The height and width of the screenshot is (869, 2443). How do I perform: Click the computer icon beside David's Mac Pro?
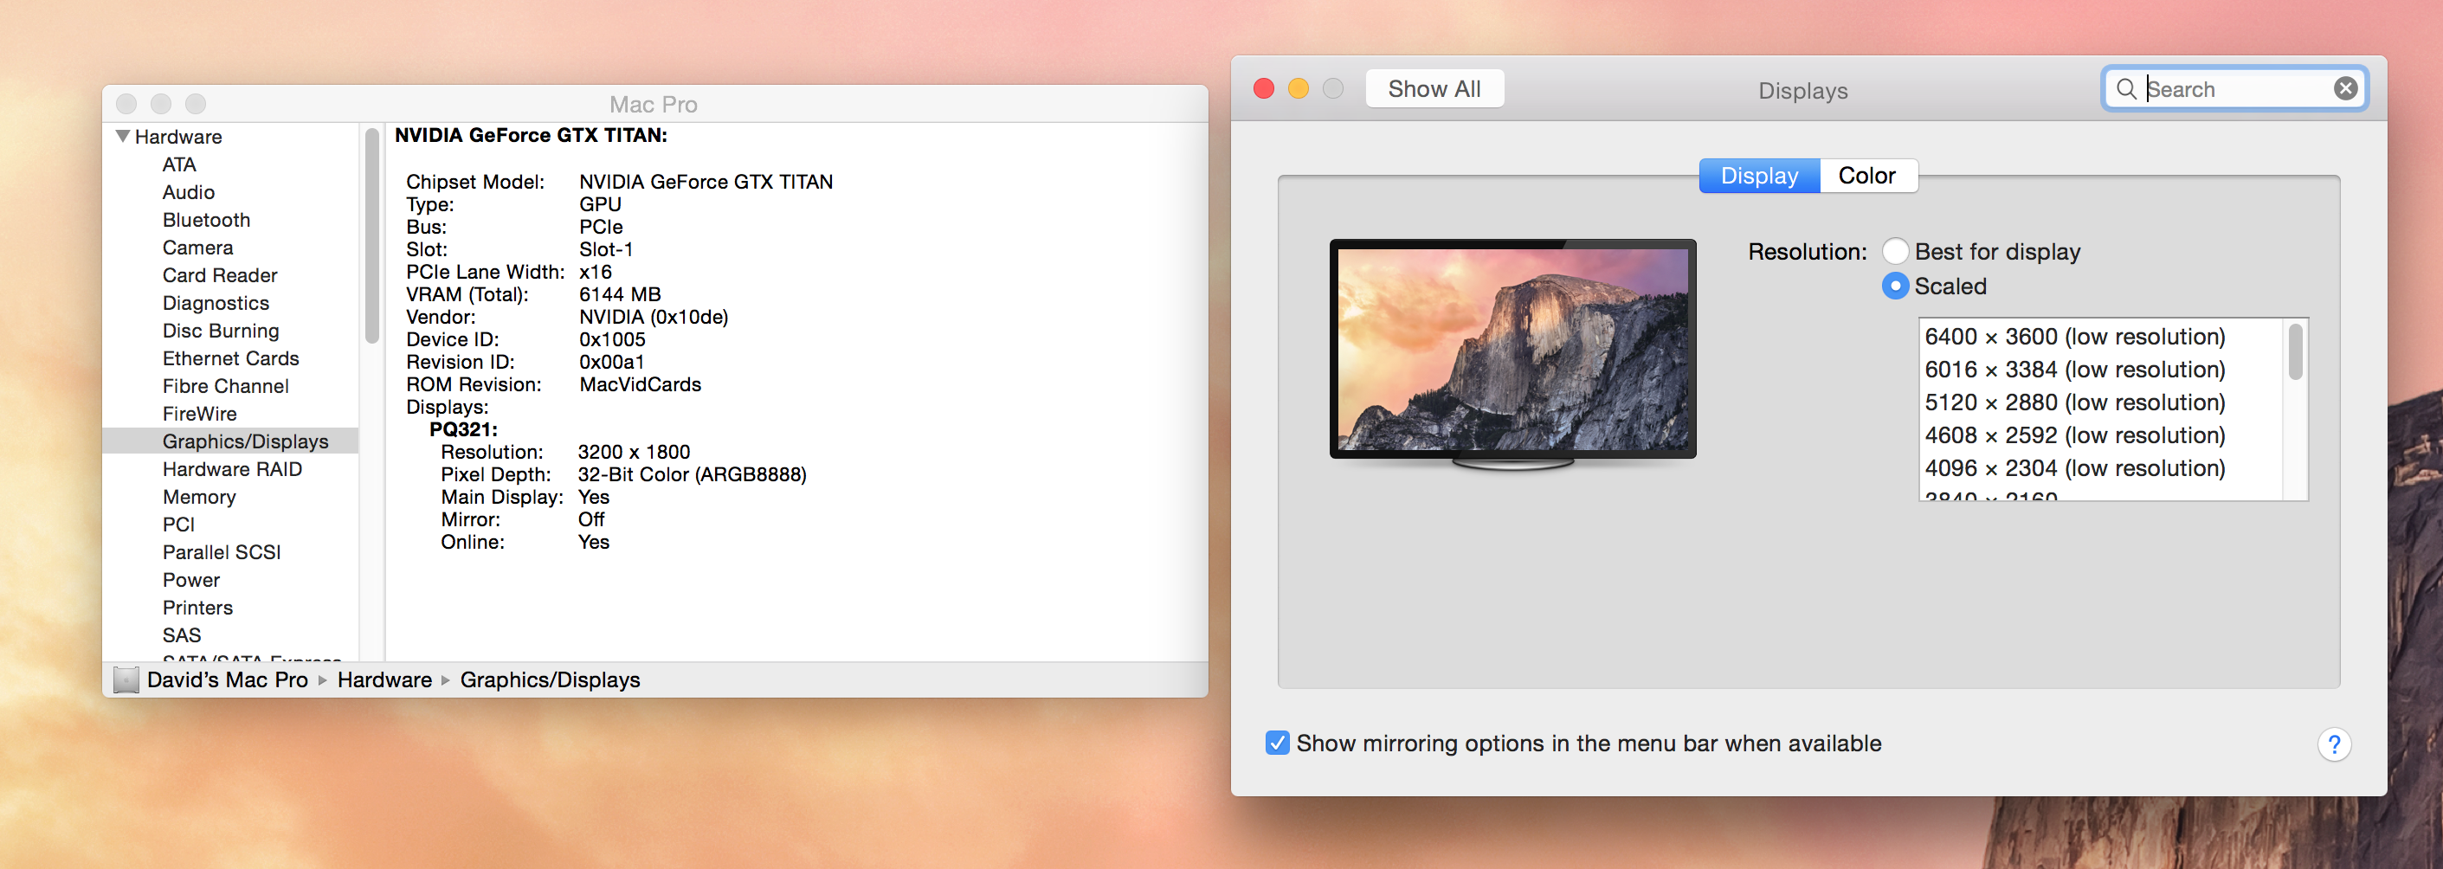coord(126,680)
